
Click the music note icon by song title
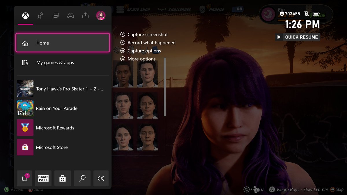(272, 190)
